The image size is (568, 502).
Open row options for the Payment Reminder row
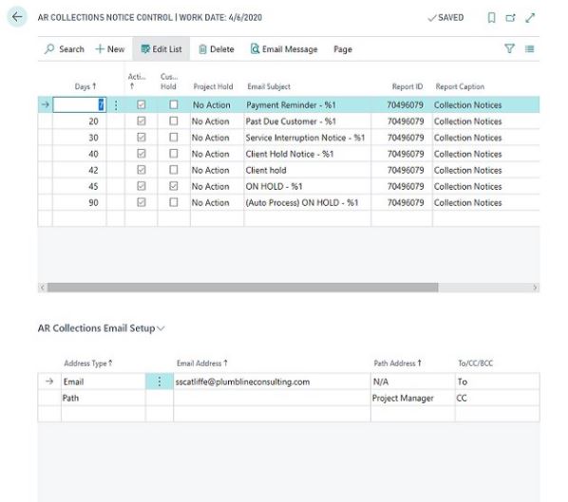coord(116,105)
